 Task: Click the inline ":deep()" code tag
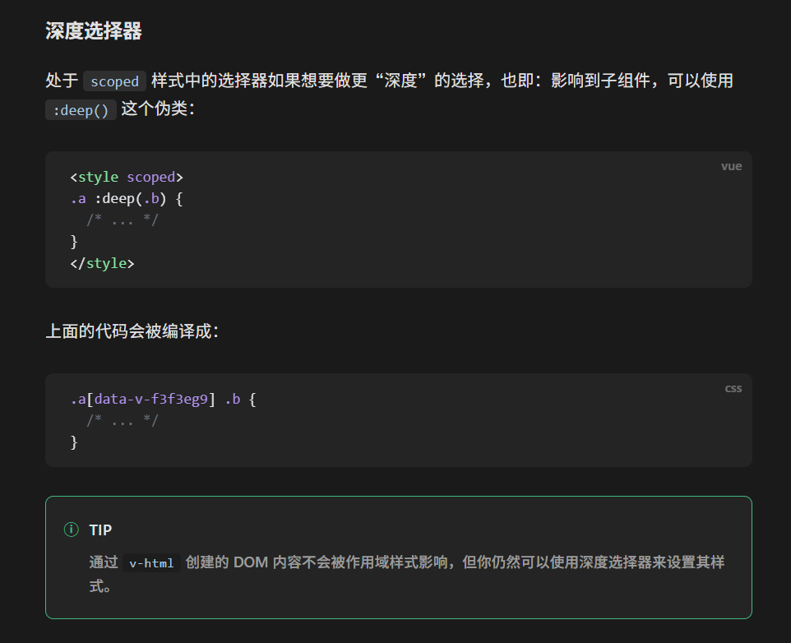[81, 109]
